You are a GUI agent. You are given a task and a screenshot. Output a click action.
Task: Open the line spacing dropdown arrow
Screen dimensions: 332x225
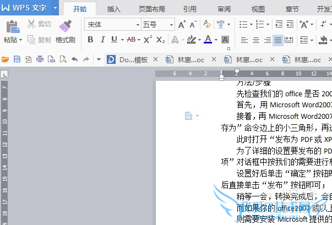[312, 40]
